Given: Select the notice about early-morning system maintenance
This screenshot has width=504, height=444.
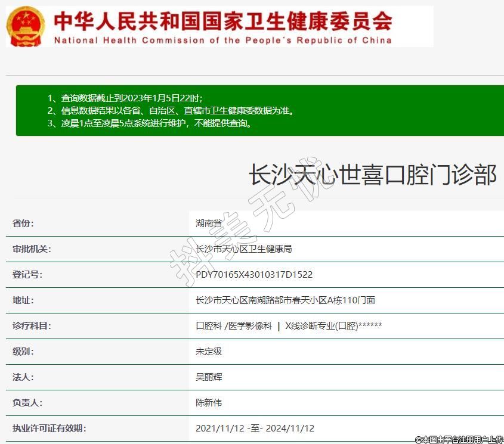Looking at the screenshot, I should [149, 124].
